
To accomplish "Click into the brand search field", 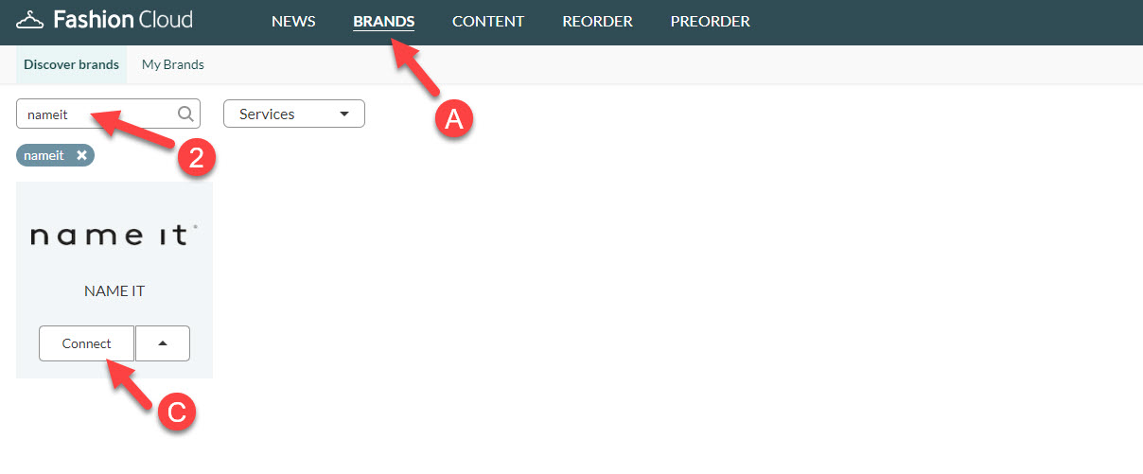I will 95,114.
